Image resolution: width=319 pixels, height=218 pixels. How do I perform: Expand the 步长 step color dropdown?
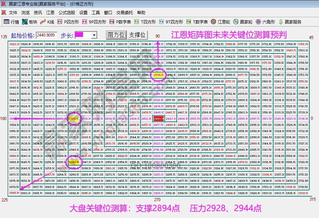(94, 34)
